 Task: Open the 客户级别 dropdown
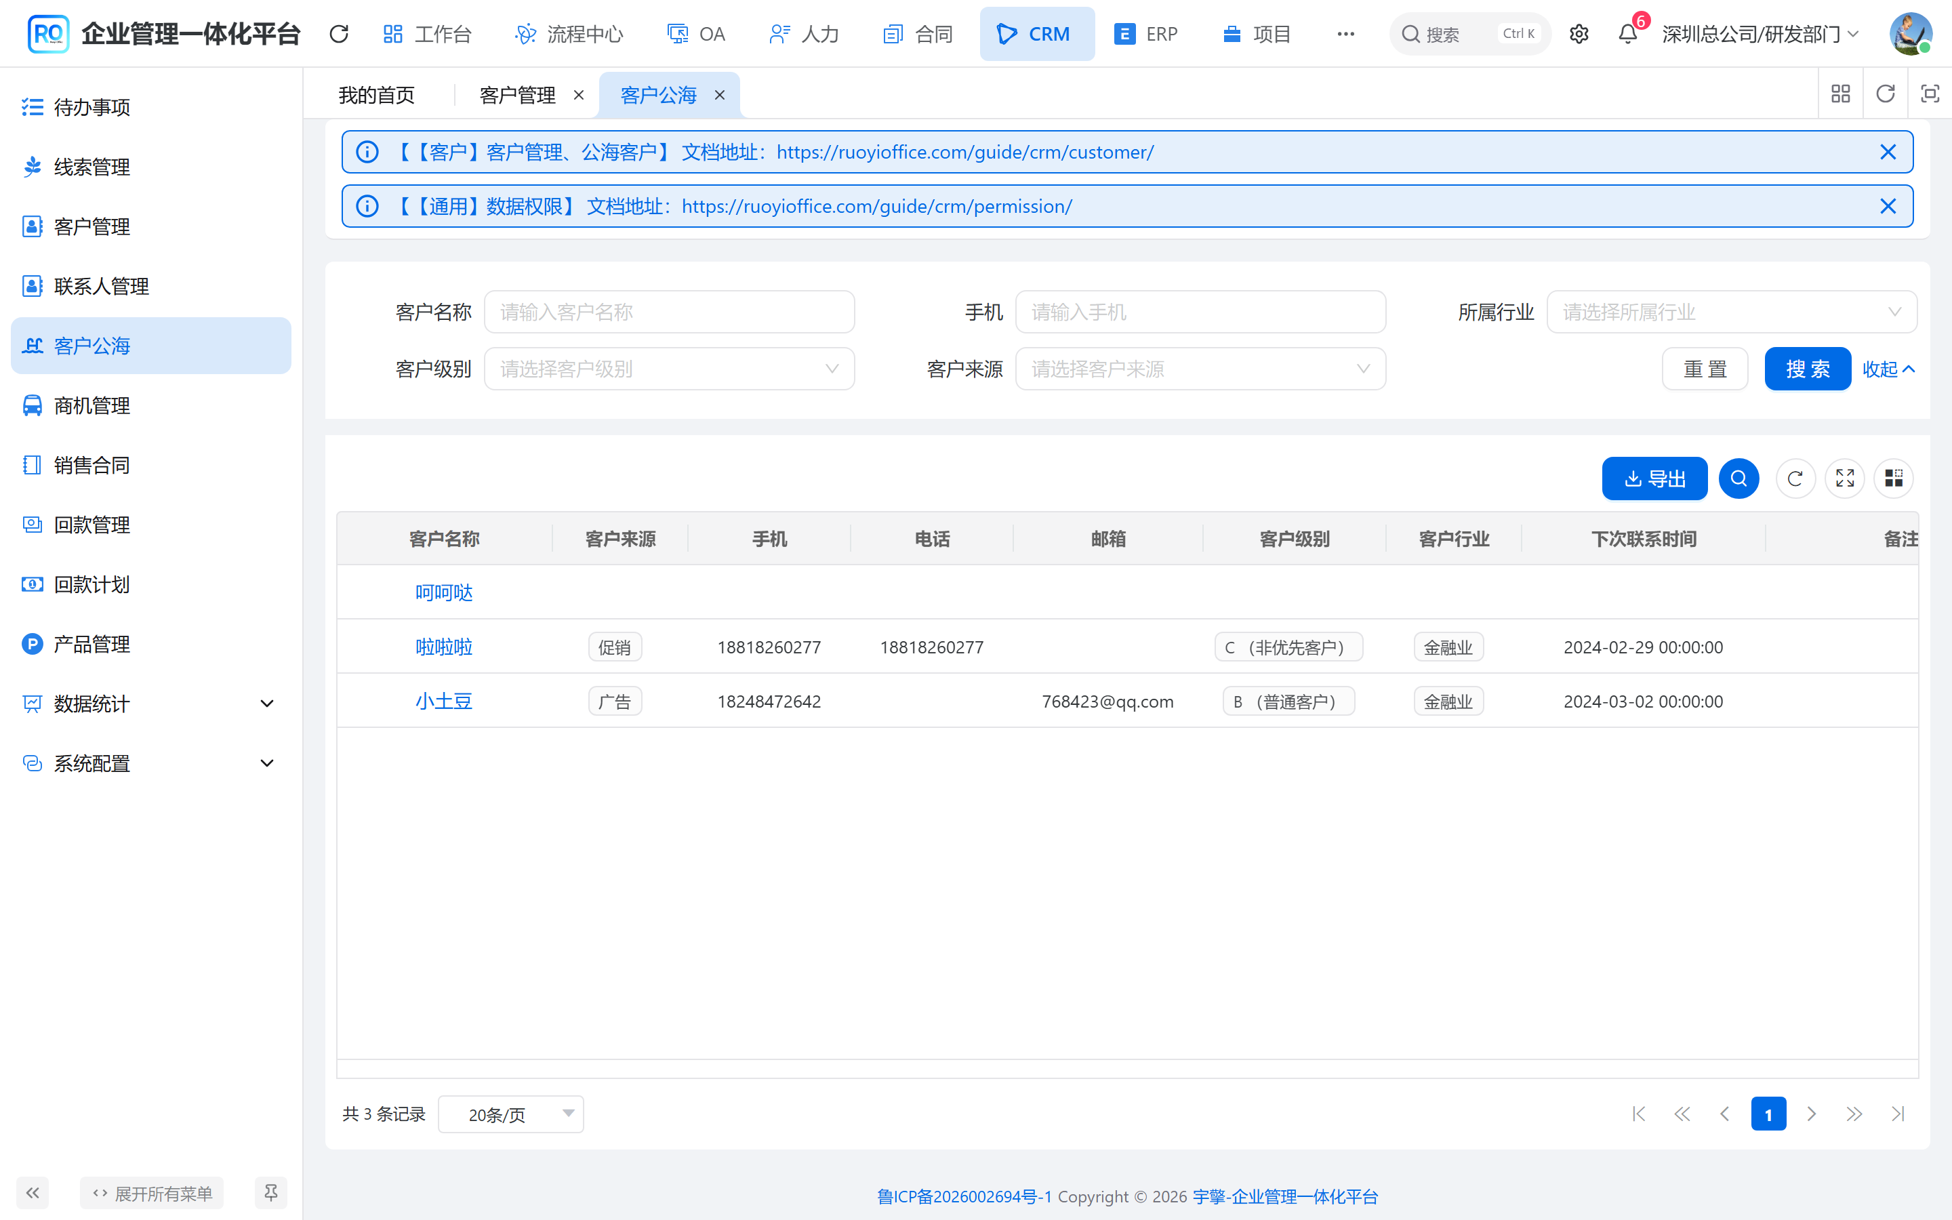click(x=670, y=369)
